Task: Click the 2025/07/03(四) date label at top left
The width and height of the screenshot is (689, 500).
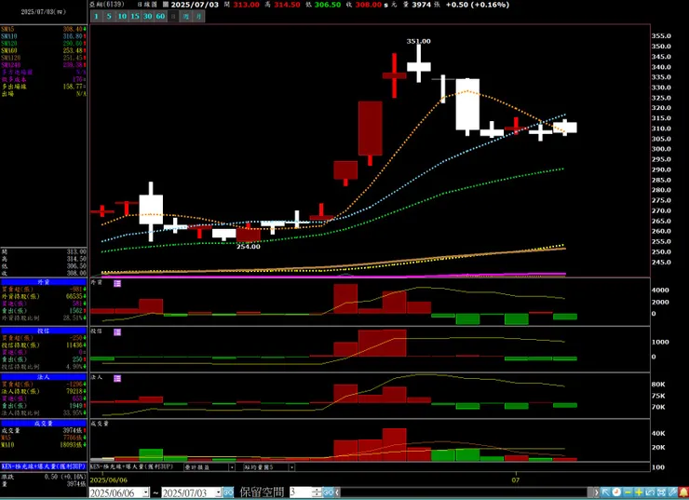Action: click(44, 12)
